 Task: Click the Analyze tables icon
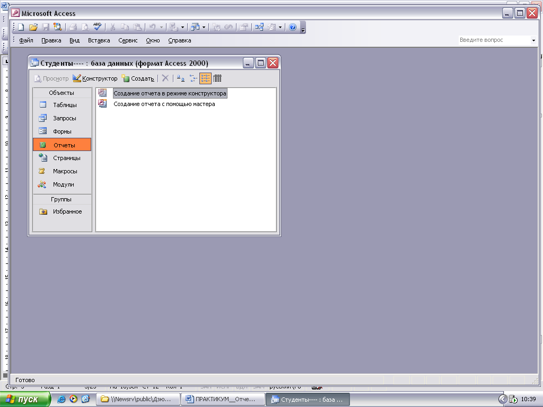[195, 27]
